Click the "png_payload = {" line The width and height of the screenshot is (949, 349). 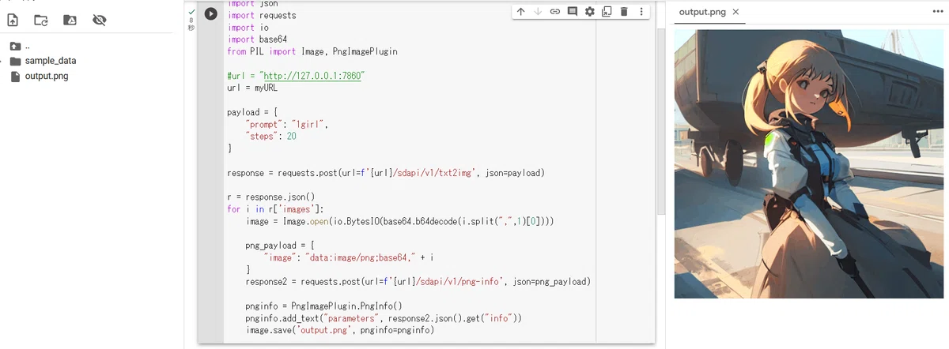tap(281, 246)
